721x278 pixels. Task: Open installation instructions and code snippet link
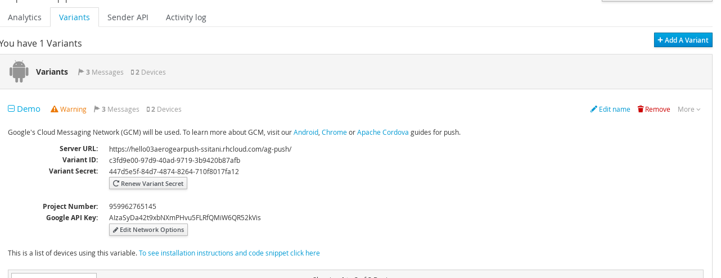click(x=229, y=253)
